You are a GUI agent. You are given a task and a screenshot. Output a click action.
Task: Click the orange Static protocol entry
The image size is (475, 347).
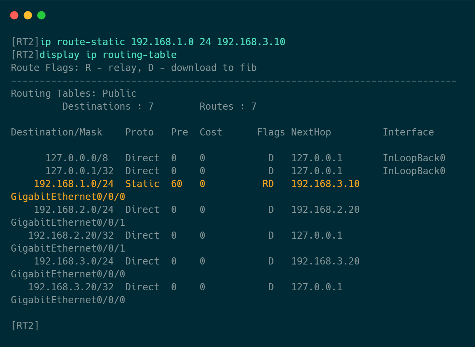pyautogui.click(x=142, y=184)
